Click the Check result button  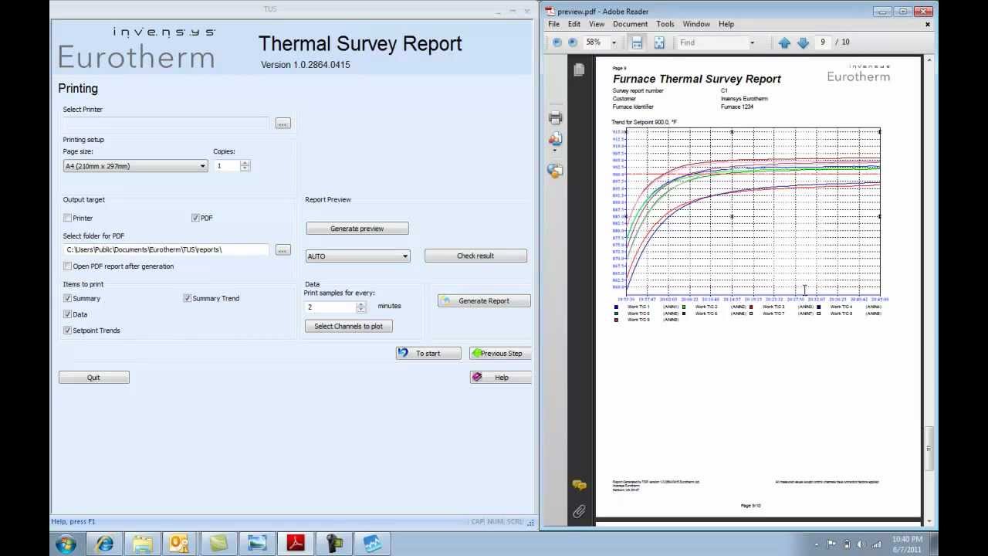tap(475, 256)
